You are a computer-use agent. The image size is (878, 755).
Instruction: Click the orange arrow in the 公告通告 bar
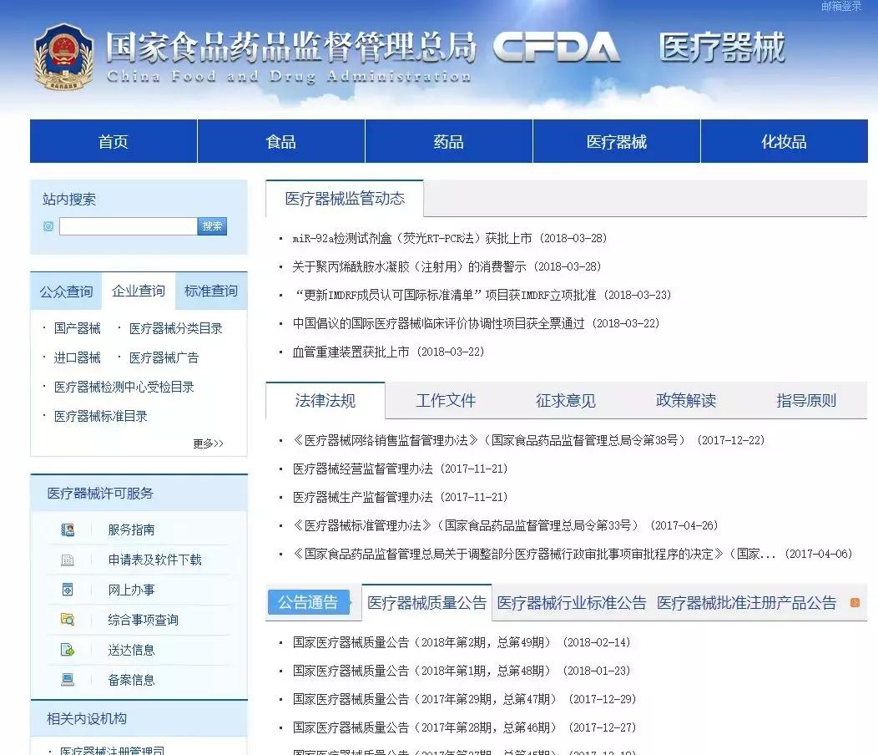pyautogui.click(x=853, y=602)
